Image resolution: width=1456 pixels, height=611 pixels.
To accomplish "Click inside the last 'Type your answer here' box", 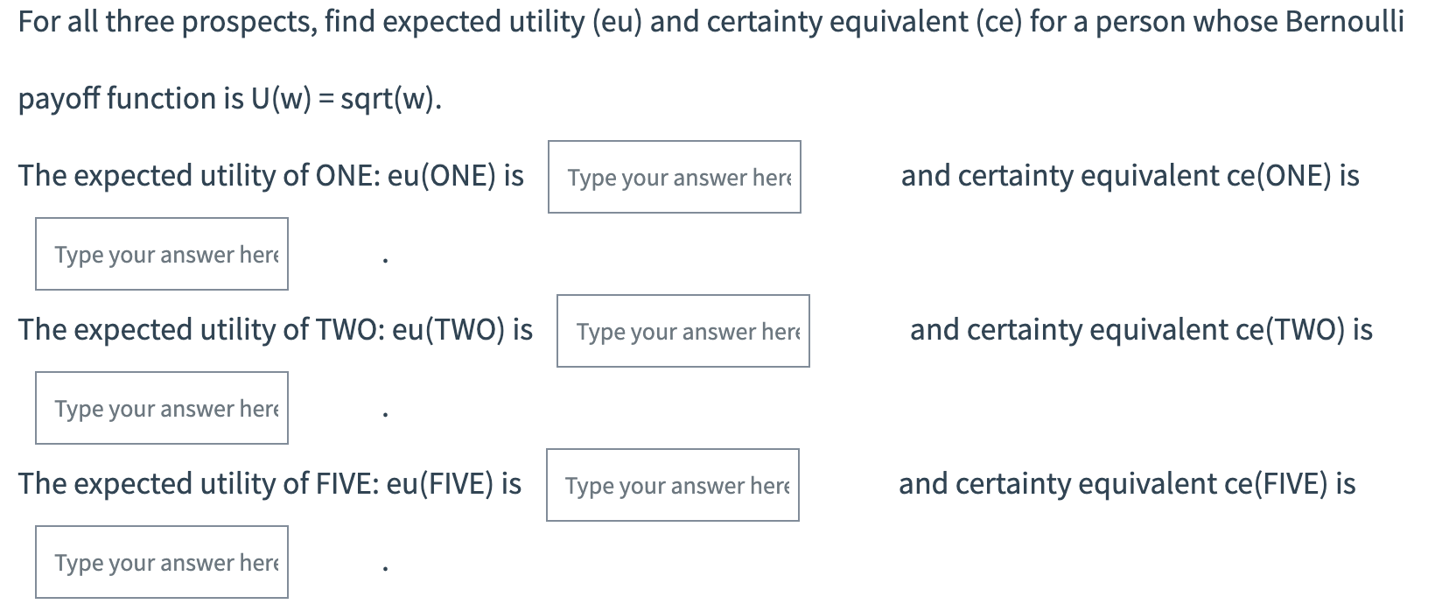I will (161, 561).
